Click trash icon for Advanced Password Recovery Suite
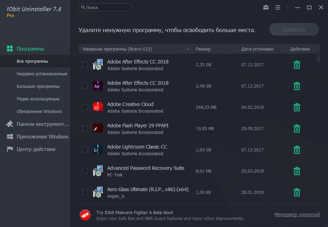This screenshot has height=227, width=328. pos(296,171)
